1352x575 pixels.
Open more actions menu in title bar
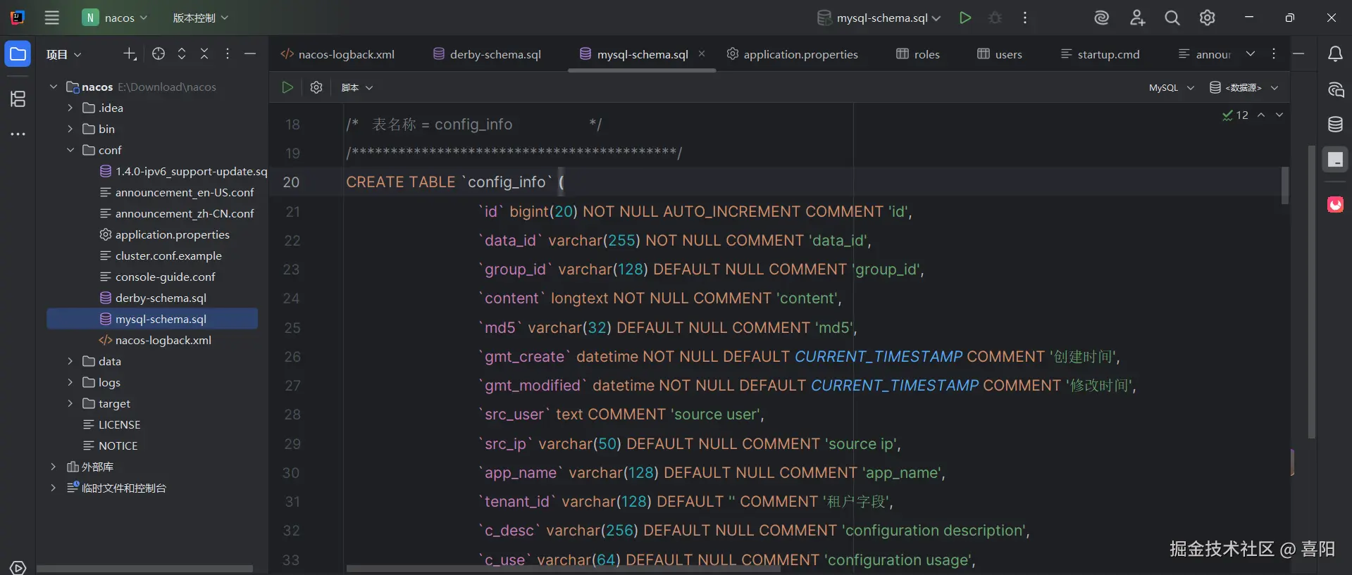[1025, 18]
